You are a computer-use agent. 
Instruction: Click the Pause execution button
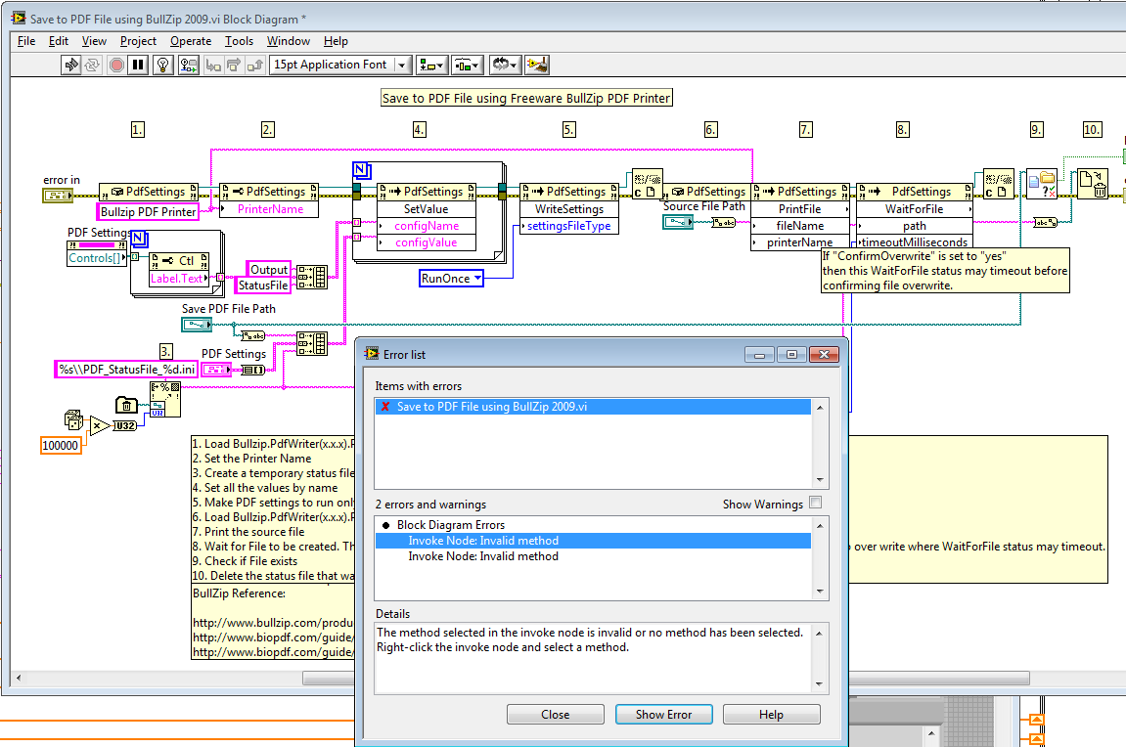[138, 65]
